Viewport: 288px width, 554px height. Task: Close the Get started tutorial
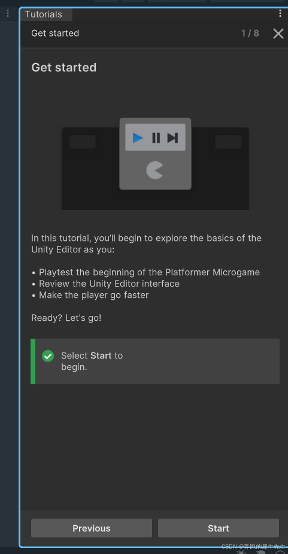point(278,34)
